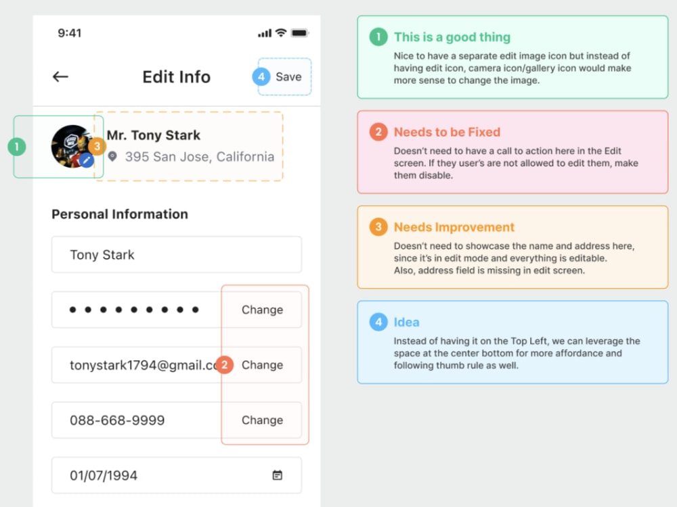677x507 pixels.
Task: Tap the Save button
Action: pos(288,77)
